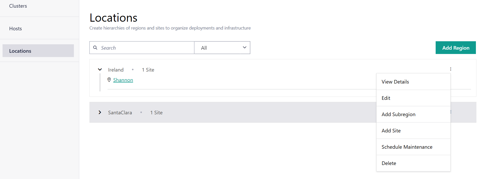Screen dimensions: 481x179
Task: Select Edit in the context menu
Action: point(386,98)
